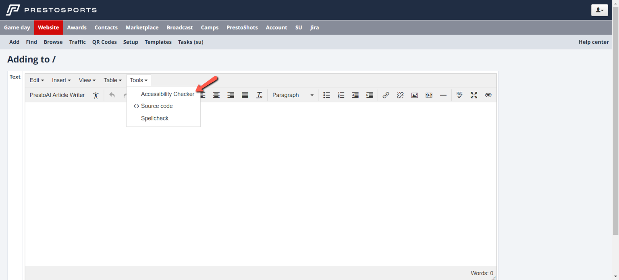
Task: Toggle the spellcheck ABC toolbar icon
Action: [x=459, y=95]
